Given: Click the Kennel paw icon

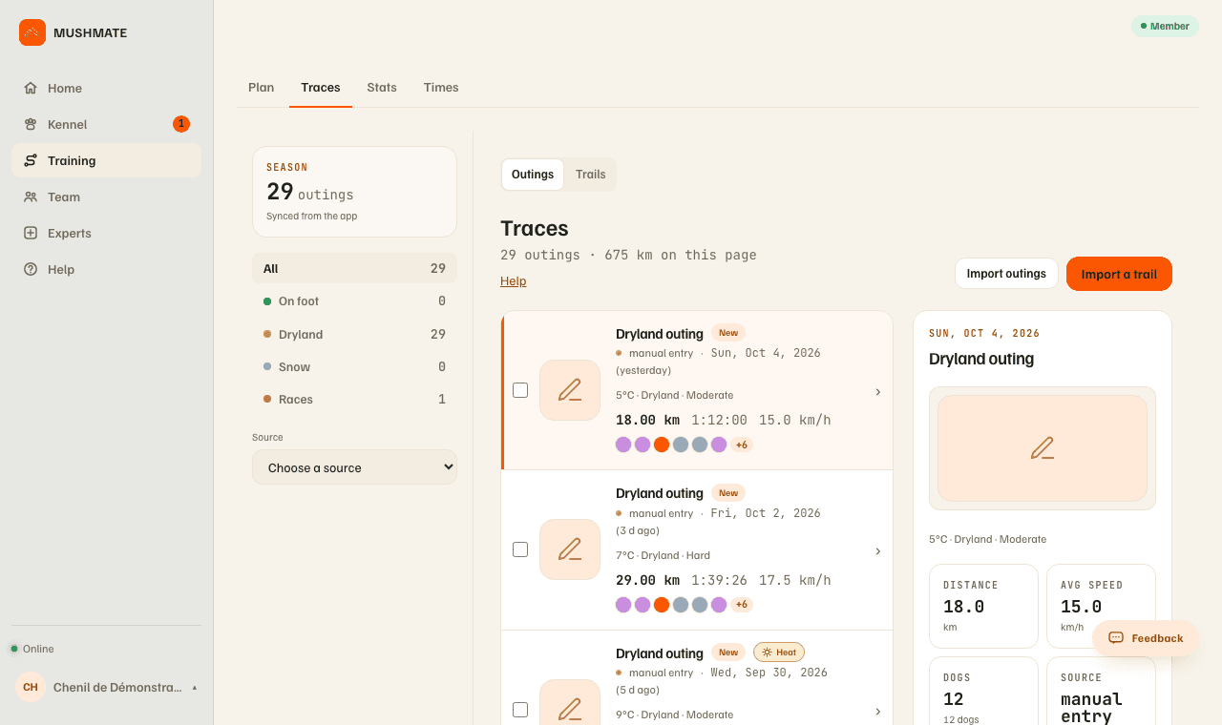Looking at the screenshot, I should 31,124.
